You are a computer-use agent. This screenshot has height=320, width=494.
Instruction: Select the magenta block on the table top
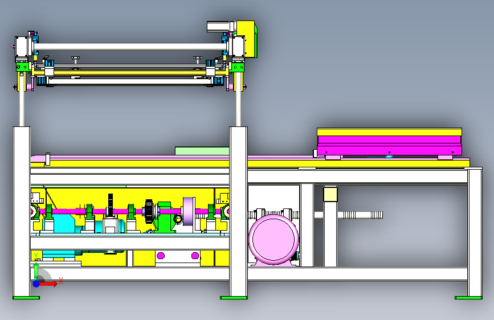tap(389, 145)
